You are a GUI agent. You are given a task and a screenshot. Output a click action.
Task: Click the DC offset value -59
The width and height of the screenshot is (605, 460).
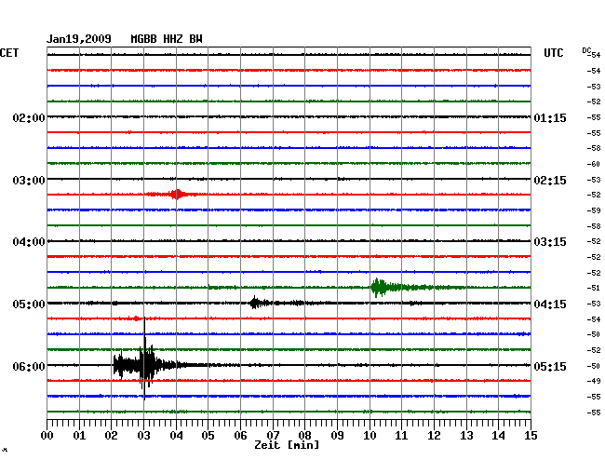coord(594,210)
